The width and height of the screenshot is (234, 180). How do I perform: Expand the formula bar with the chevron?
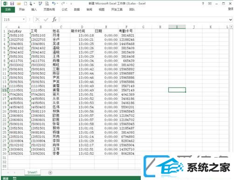[x=230, y=20]
